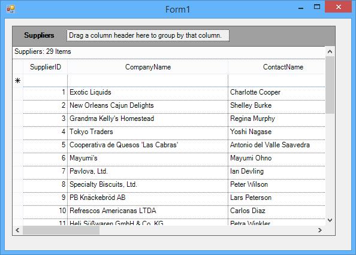Screen dimensions: 356x255
Task: Select the 'Exotic Liquids' cell
Action: coord(148,93)
